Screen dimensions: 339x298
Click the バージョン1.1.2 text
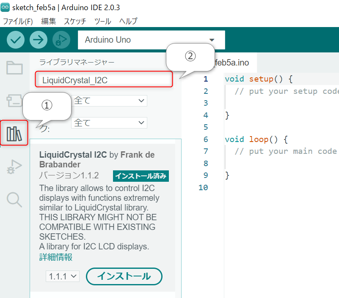[69, 175]
